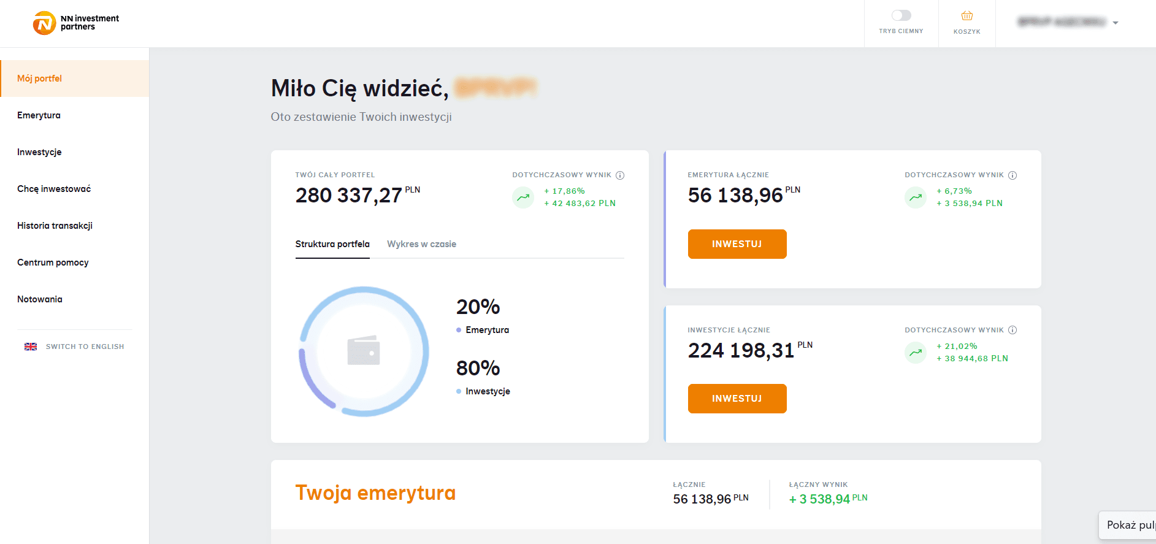Click Switch to English link
1156x544 pixels.
pyautogui.click(x=85, y=347)
